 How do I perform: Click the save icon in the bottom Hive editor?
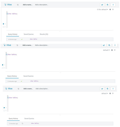point(108,89)
